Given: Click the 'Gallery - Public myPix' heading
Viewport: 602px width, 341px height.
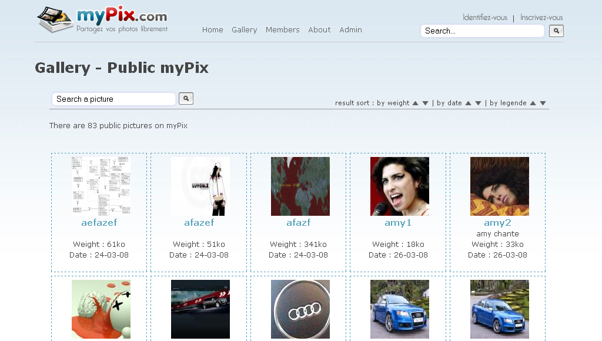Looking at the screenshot, I should point(122,68).
